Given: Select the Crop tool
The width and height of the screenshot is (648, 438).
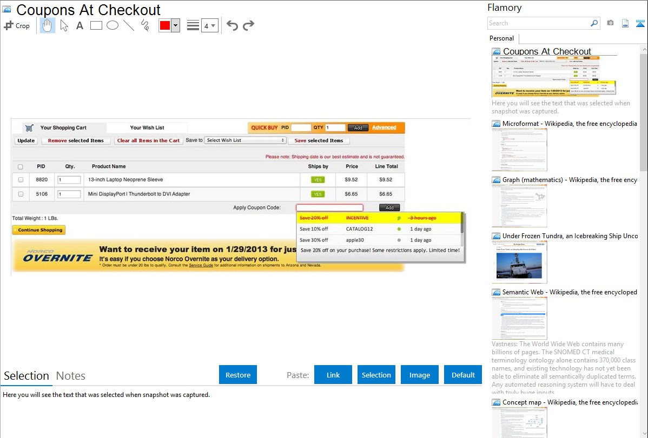Looking at the screenshot, I should tap(17, 25).
